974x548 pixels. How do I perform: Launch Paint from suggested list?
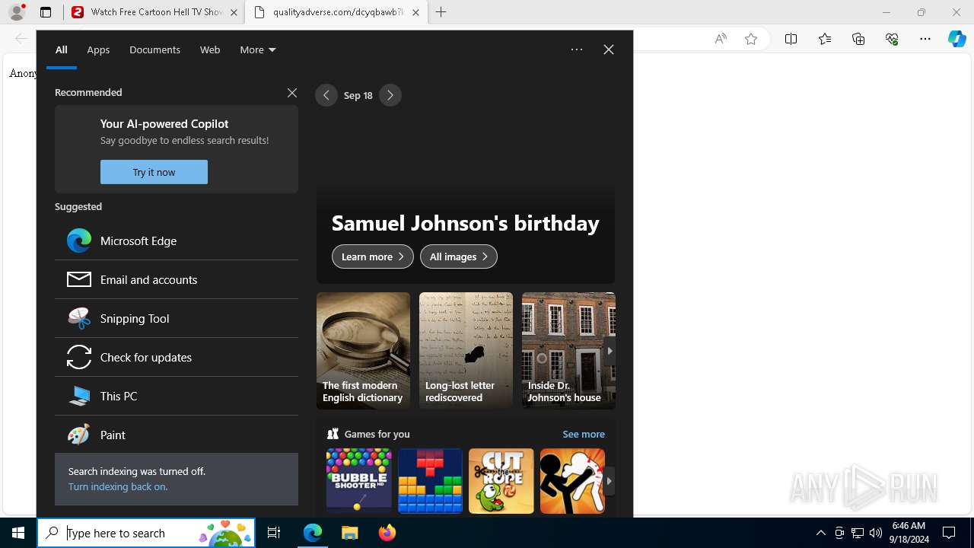tap(177, 435)
